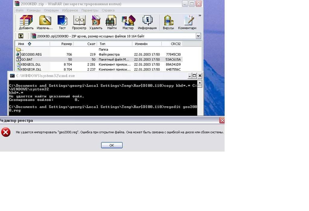Sort by the Изменён column header
Screen dimensions: 309x211
click(x=147, y=44)
